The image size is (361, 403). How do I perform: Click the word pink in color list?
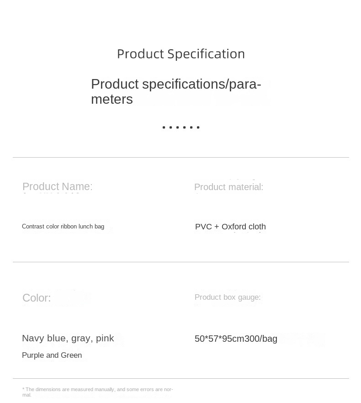(x=105, y=339)
